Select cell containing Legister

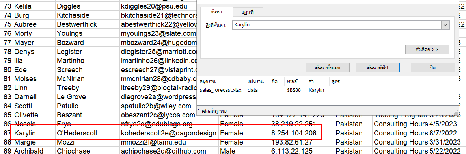[x=88, y=51]
